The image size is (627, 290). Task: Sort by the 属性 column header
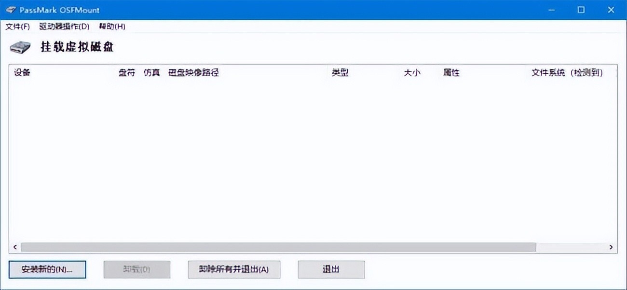point(451,73)
